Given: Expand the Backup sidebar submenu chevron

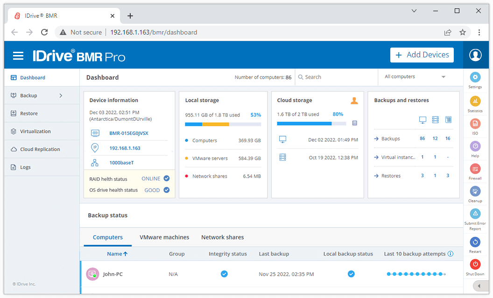Looking at the screenshot, I should [x=61, y=96].
